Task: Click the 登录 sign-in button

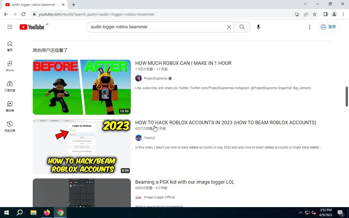Action: 329,27
